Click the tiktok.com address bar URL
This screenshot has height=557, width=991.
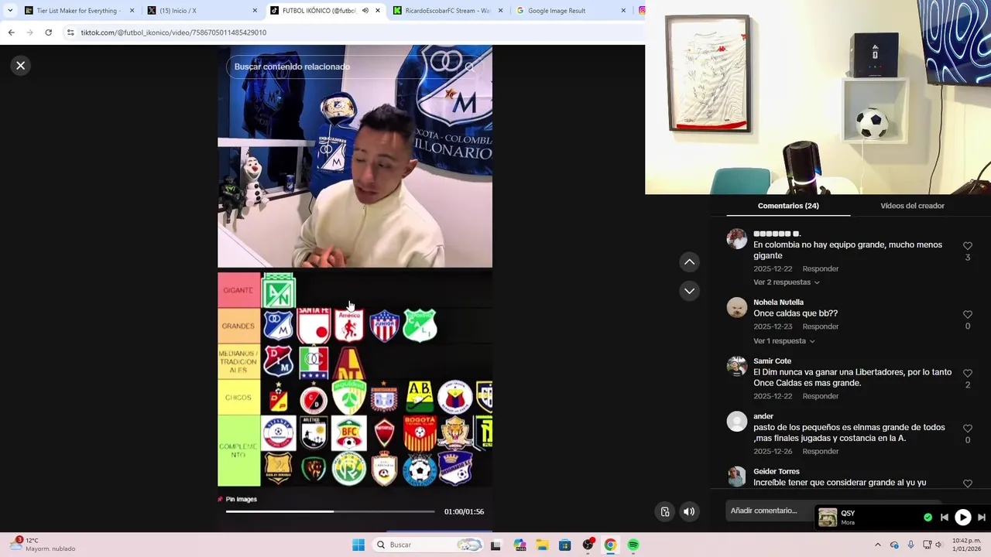pyautogui.click(x=173, y=32)
